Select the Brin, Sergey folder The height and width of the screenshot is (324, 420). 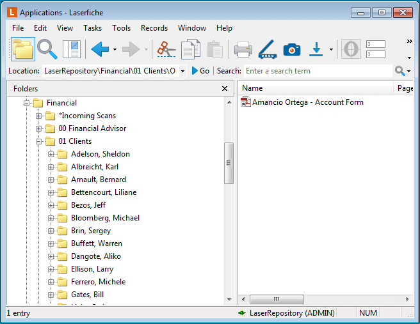tap(91, 231)
